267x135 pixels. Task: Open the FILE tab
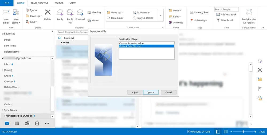[x=7, y=3]
